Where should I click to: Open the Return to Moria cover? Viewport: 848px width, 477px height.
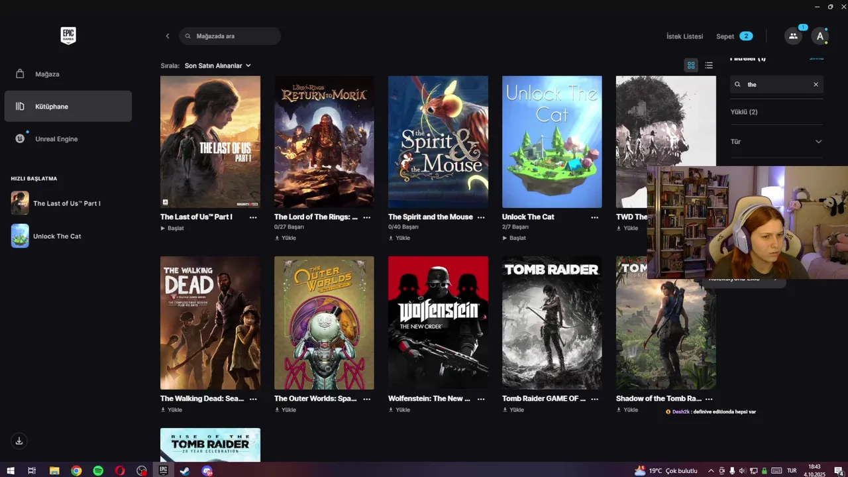[324, 142]
